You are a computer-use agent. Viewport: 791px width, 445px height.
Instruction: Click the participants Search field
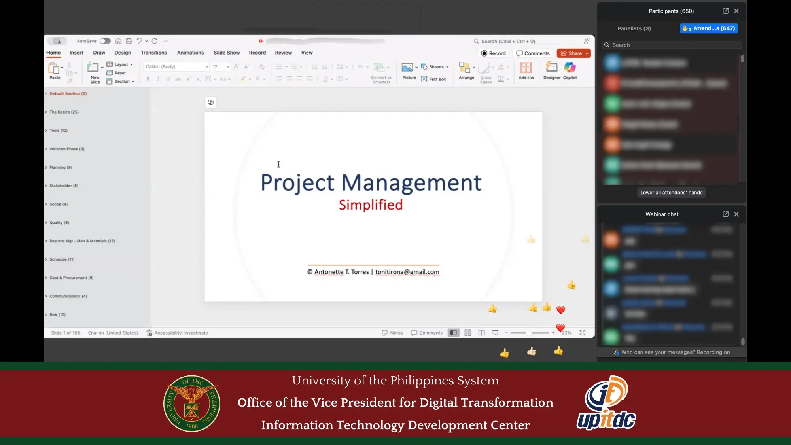671,45
